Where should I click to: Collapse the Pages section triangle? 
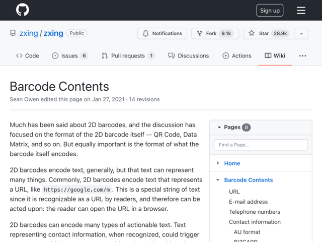point(219,128)
